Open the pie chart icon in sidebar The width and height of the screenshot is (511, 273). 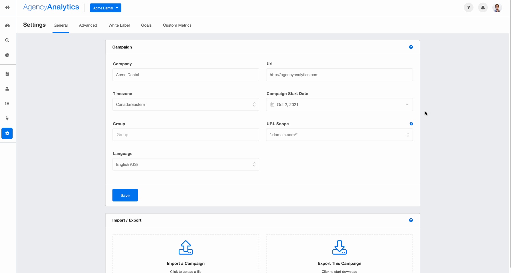(7, 55)
